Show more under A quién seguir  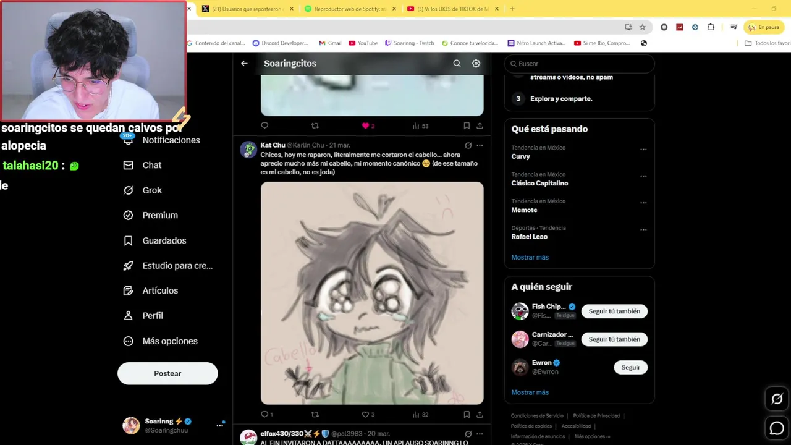[x=530, y=392]
